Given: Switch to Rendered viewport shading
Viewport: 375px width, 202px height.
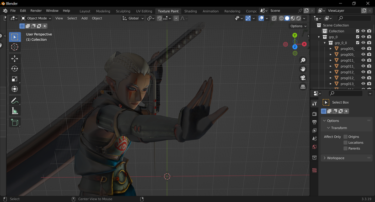Looking at the screenshot, I should pos(299,18).
